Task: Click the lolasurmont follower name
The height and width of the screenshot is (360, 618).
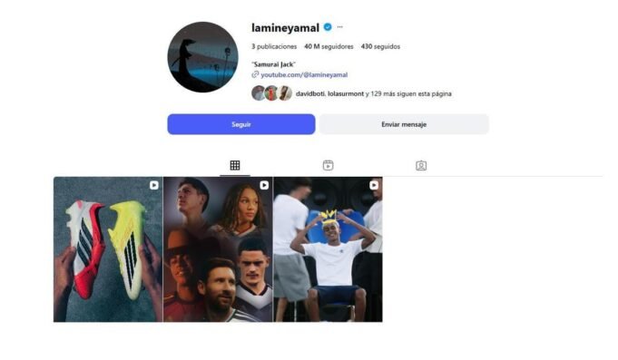Action: coord(346,93)
